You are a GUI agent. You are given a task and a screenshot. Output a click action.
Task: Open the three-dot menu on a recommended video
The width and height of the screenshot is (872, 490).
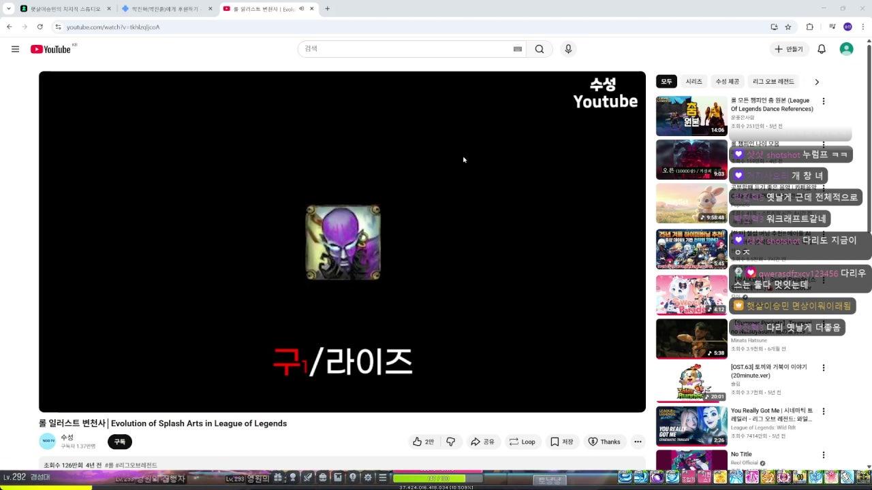click(x=823, y=101)
